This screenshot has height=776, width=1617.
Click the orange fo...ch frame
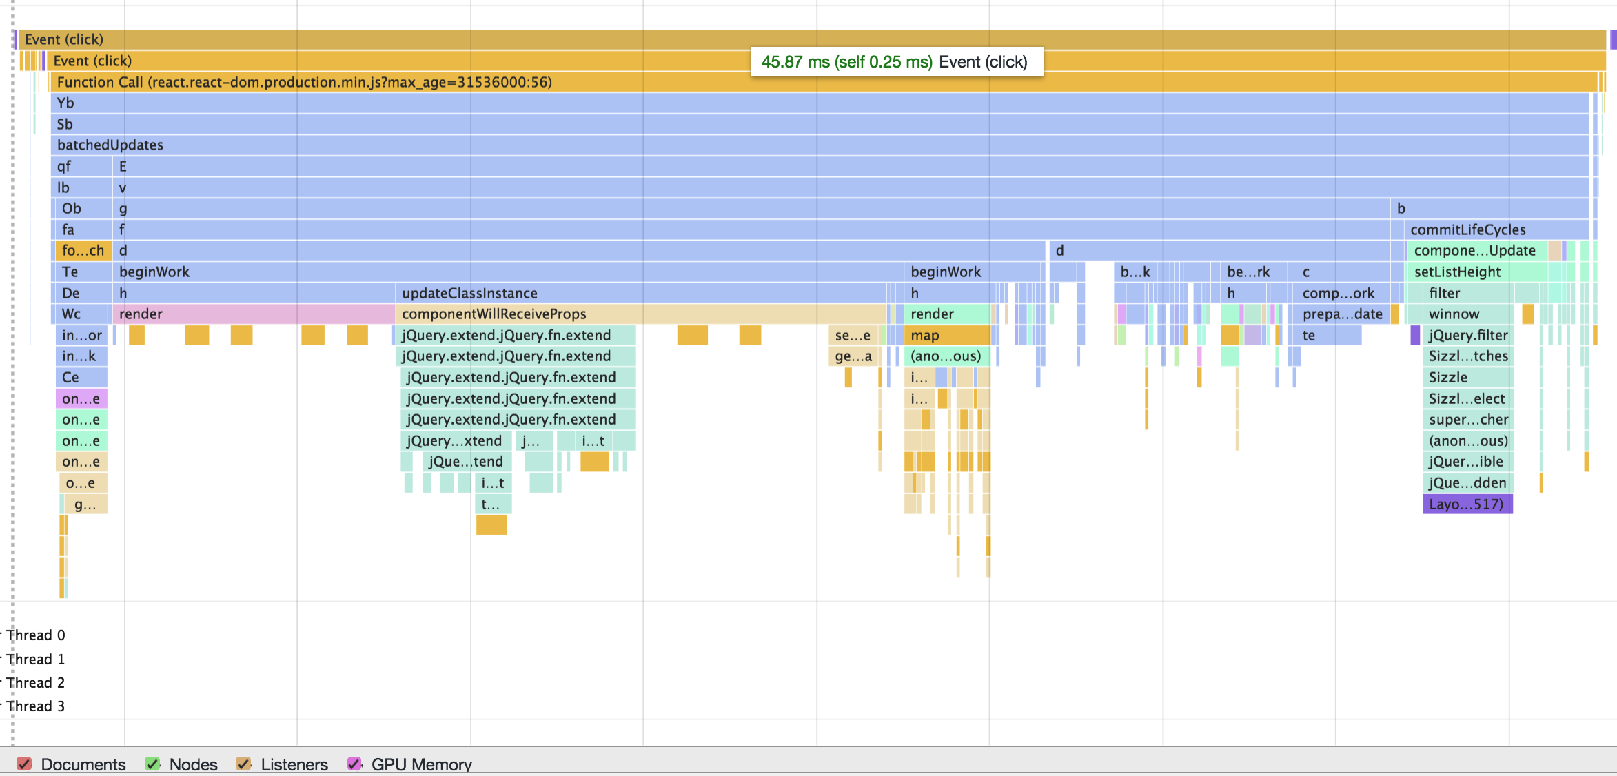(x=83, y=250)
